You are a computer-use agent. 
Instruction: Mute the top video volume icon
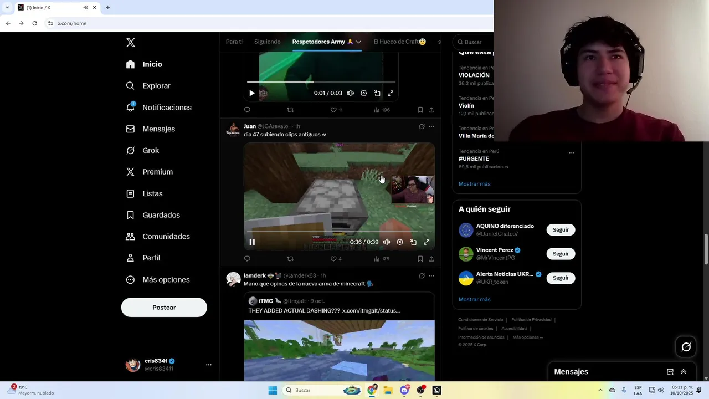(350, 93)
